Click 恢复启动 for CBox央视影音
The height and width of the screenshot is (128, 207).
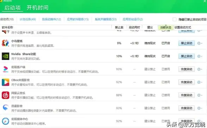click(x=187, y=82)
